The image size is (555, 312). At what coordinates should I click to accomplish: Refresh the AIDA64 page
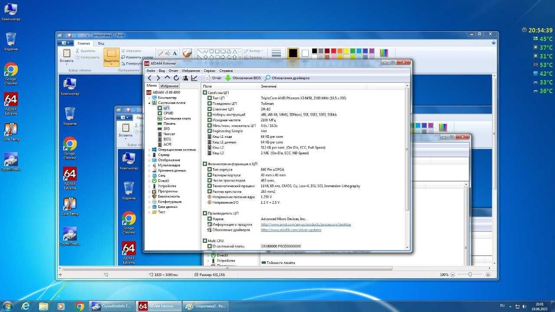(176, 78)
